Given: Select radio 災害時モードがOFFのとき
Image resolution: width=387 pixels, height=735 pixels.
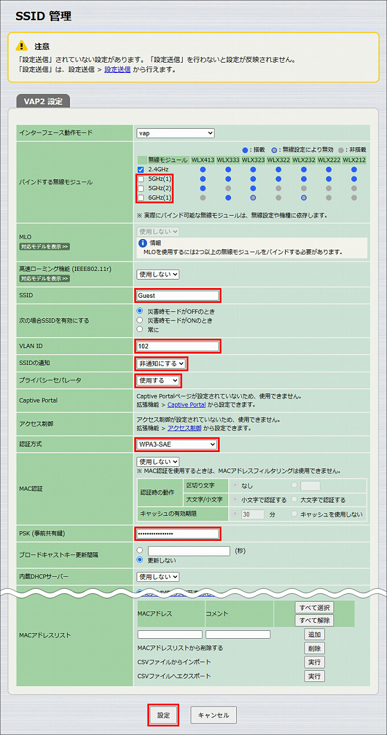Looking at the screenshot, I should [x=140, y=311].
